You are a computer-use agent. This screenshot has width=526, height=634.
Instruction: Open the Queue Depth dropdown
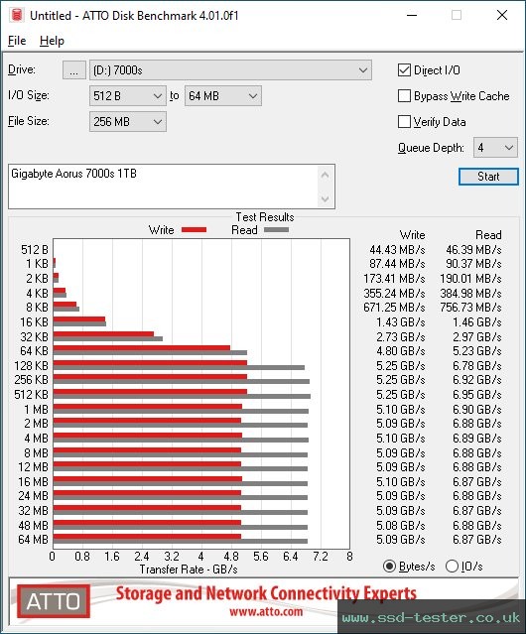(x=495, y=148)
